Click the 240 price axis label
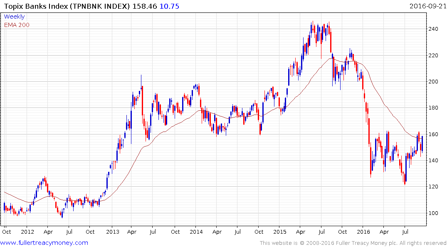 [x=433, y=29]
